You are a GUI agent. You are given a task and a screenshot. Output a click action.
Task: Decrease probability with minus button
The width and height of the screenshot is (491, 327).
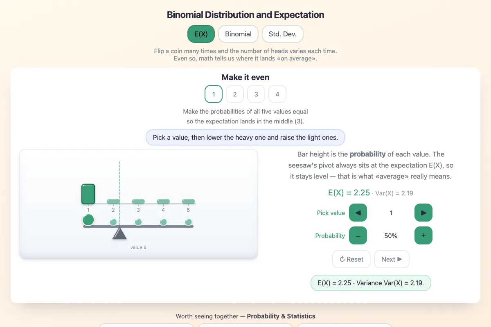click(x=358, y=235)
